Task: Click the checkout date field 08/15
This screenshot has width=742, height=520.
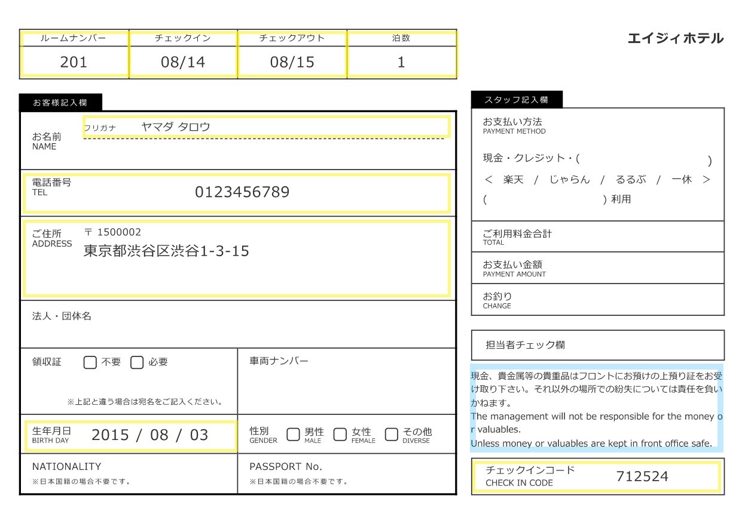Action: 292,62
